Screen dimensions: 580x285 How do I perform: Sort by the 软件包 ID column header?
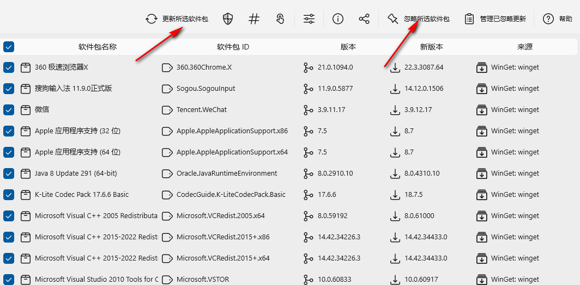click(x=233, y=47)
